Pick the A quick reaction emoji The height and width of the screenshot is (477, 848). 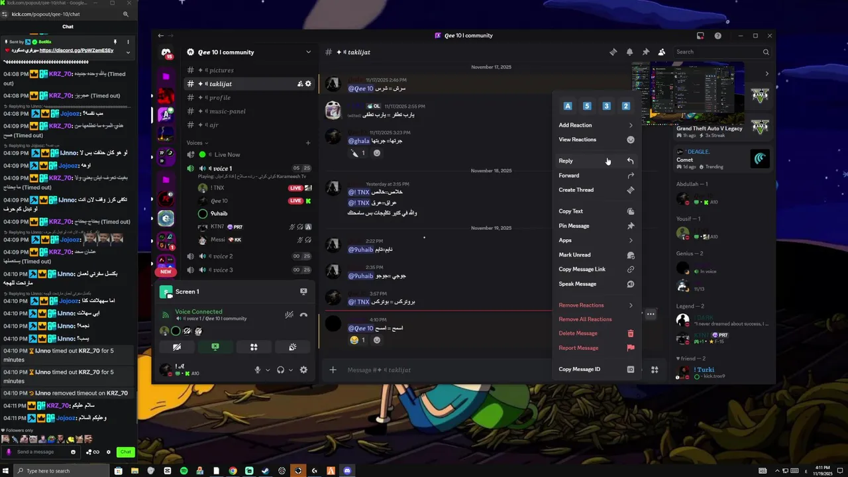point(568,106)
